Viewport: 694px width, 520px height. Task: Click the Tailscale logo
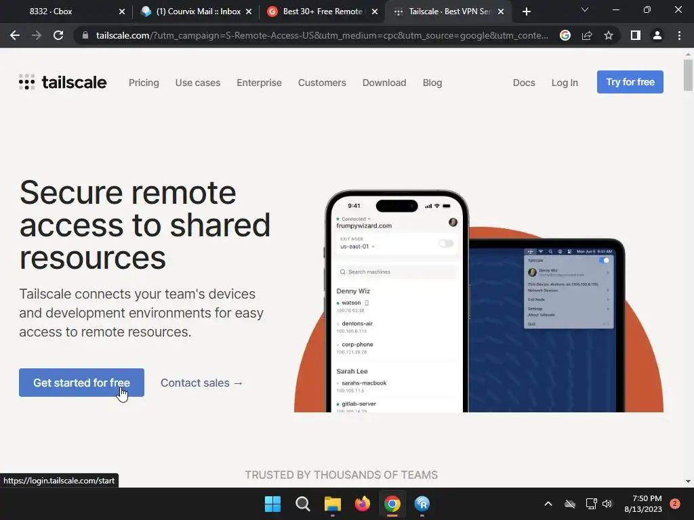[x=63, y=82]
